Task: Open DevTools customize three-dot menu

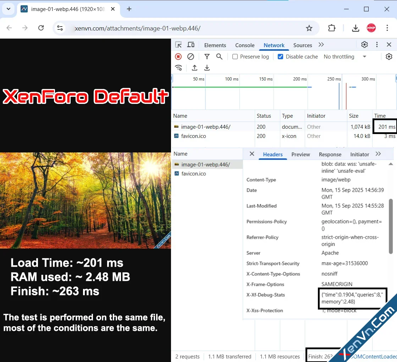Action: pyautogui.click(x=377, y=45)
